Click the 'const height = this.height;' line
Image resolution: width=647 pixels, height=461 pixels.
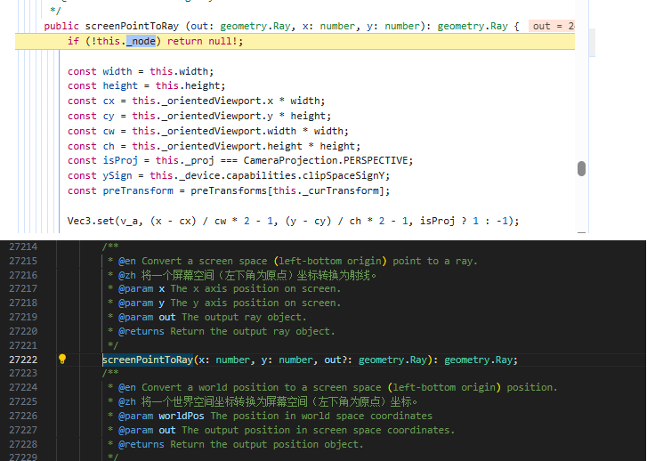coord(147,85)
